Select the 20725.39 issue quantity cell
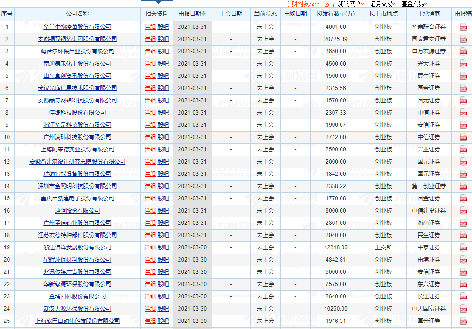The width and height of the screenshot is (472, 329). coord(336,39)
